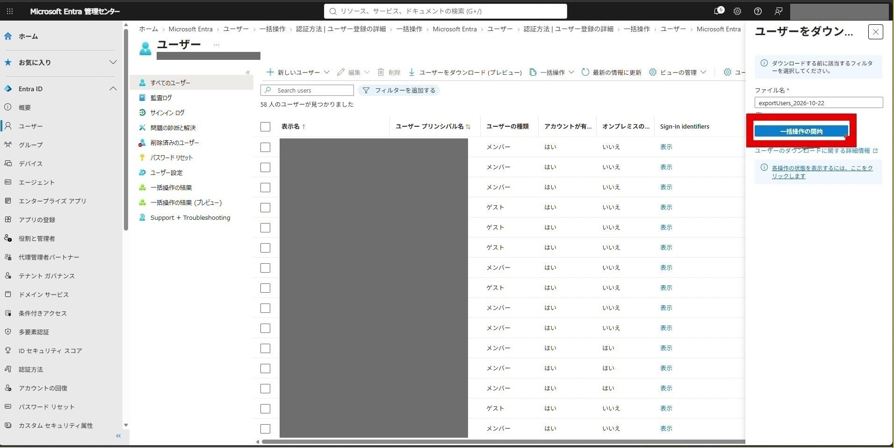Open エンタープライズ アプリ in sidebar

(x=52, y=201)
